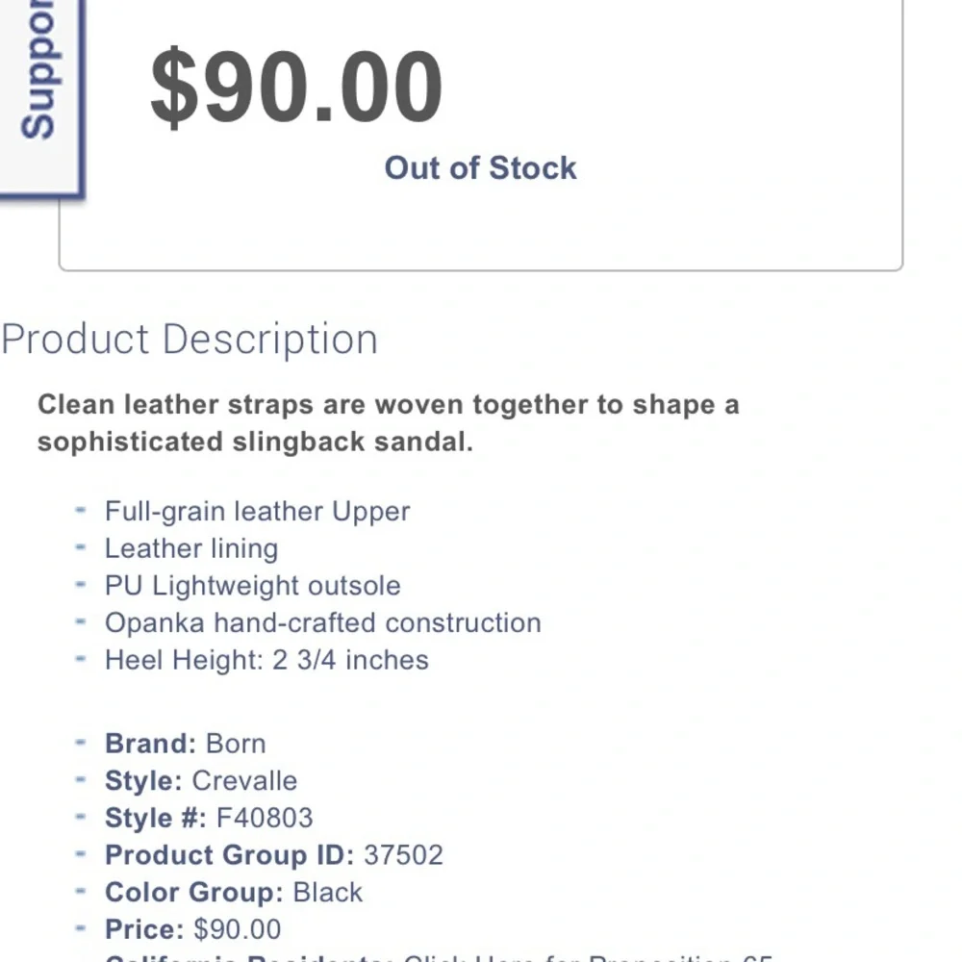Click the Color Group: Black entry
This screenshot has width=962, height=962.
[234, 892]
